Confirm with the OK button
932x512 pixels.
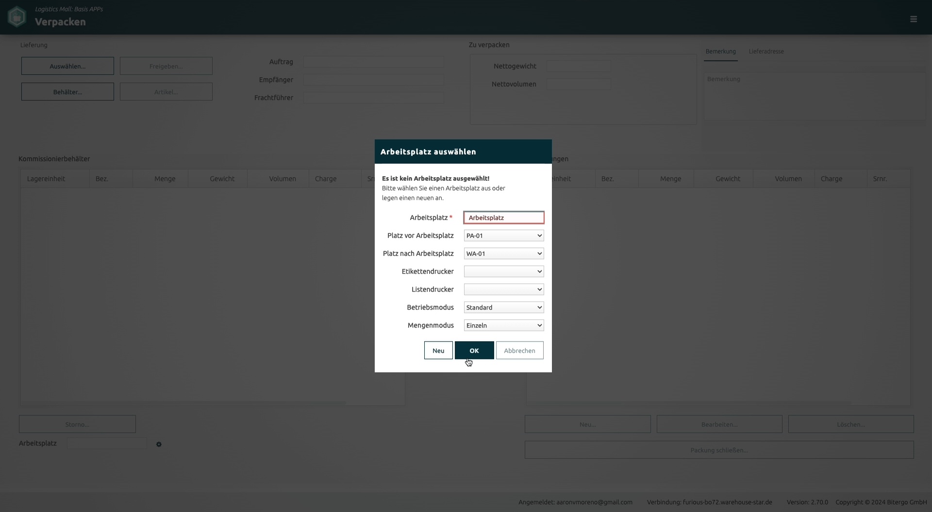click(x=474, y=350)
